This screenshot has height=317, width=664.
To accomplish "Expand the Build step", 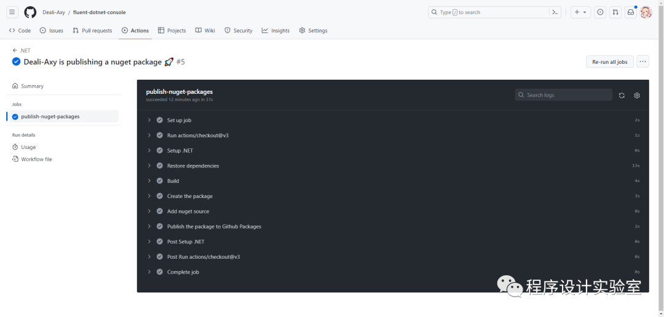I will 149,181.
